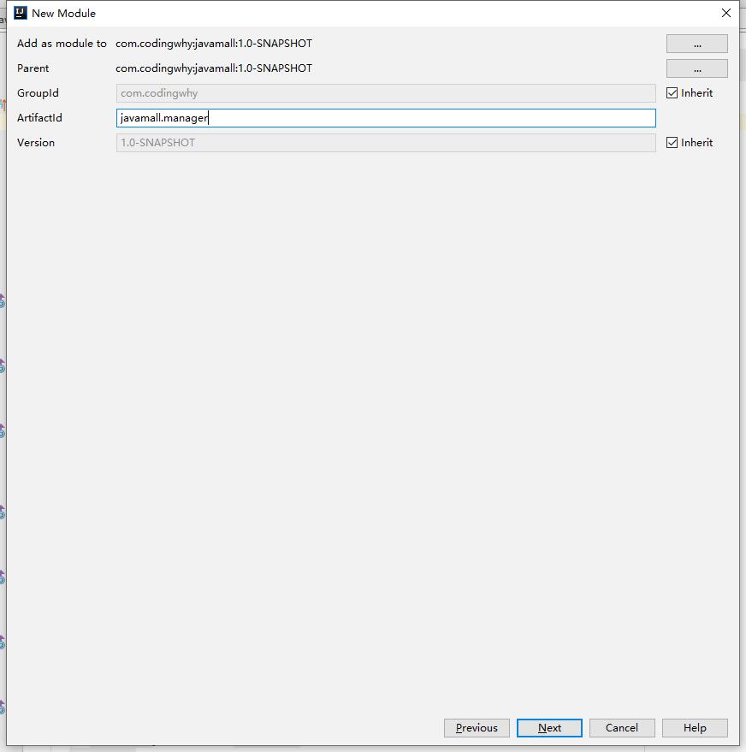746x752 pixels.
Task: Click the Version field showing 1.0-SNAPSHOT
Action: (385, 143)
